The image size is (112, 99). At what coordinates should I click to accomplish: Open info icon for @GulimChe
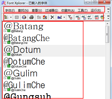[9, 90]
